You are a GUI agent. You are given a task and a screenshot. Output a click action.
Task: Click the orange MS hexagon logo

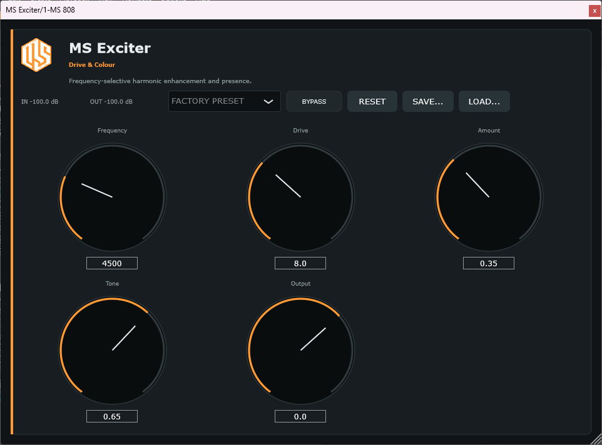coord(36,55)
